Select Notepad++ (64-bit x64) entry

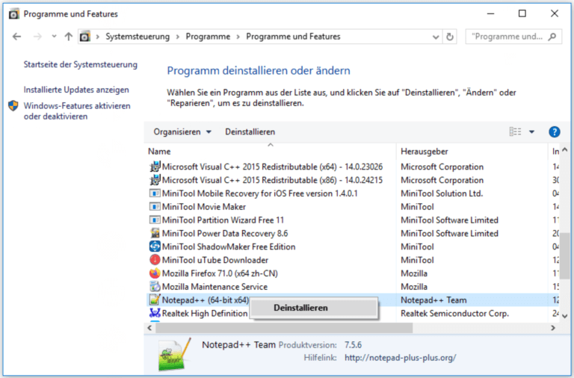pos(206,300)
